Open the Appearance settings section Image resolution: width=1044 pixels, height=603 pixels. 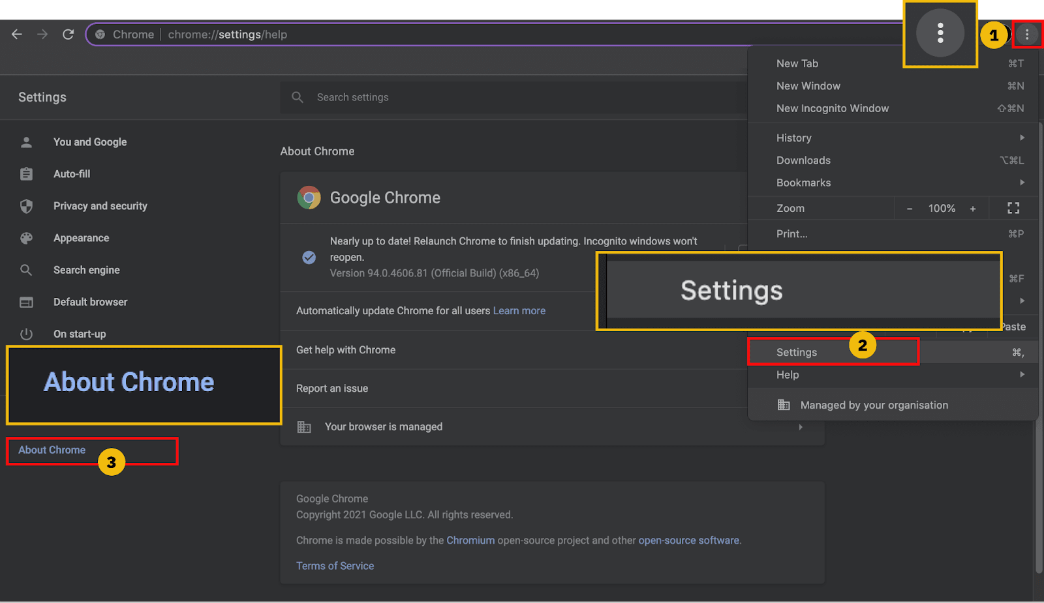tap(82, 238)
